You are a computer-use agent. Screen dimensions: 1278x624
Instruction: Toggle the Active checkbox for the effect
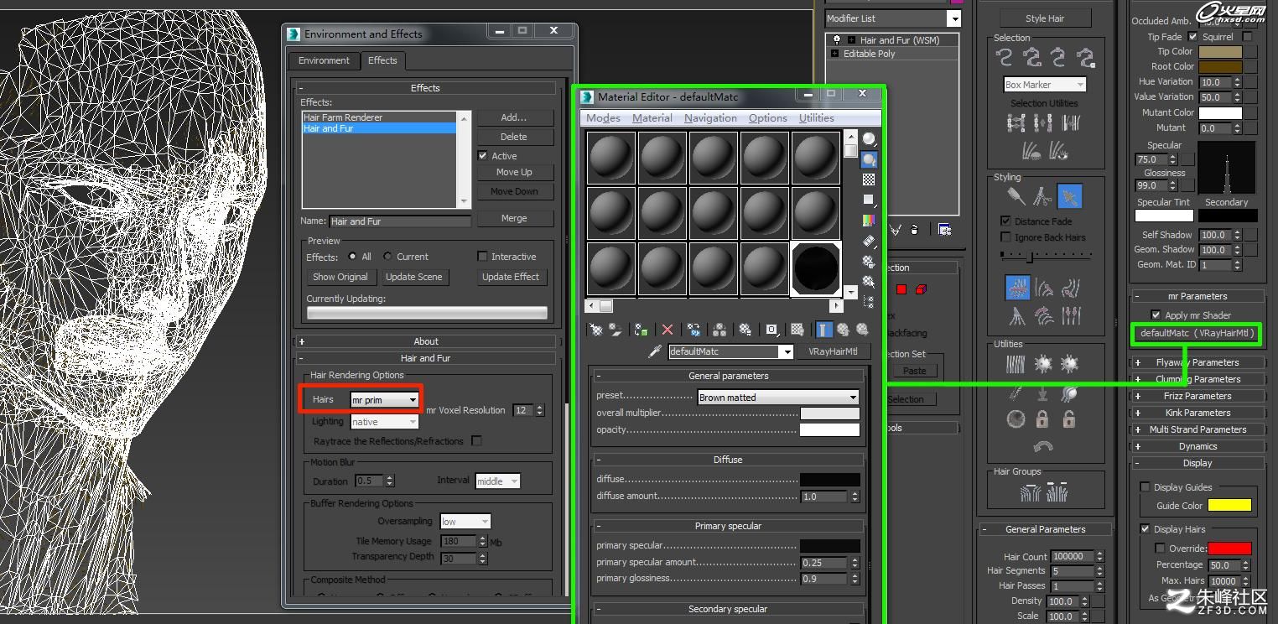coord(482,155)
